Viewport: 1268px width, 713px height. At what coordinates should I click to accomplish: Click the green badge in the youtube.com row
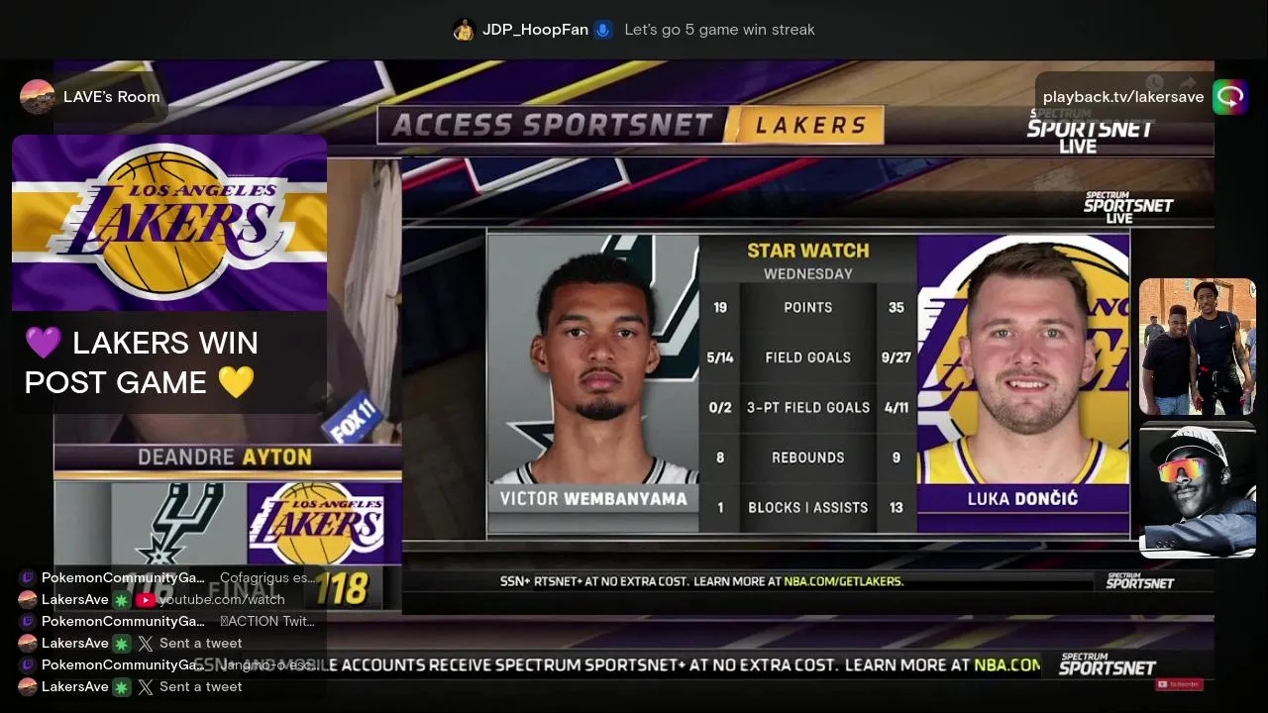click(122, 599)
